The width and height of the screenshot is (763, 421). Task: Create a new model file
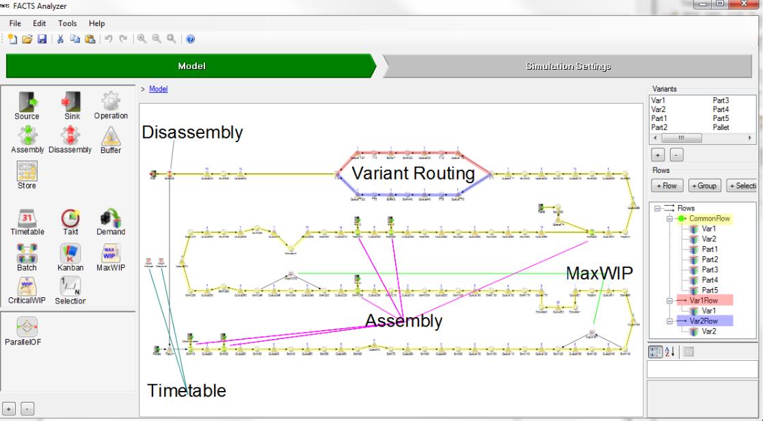click(x=13, y=39)
